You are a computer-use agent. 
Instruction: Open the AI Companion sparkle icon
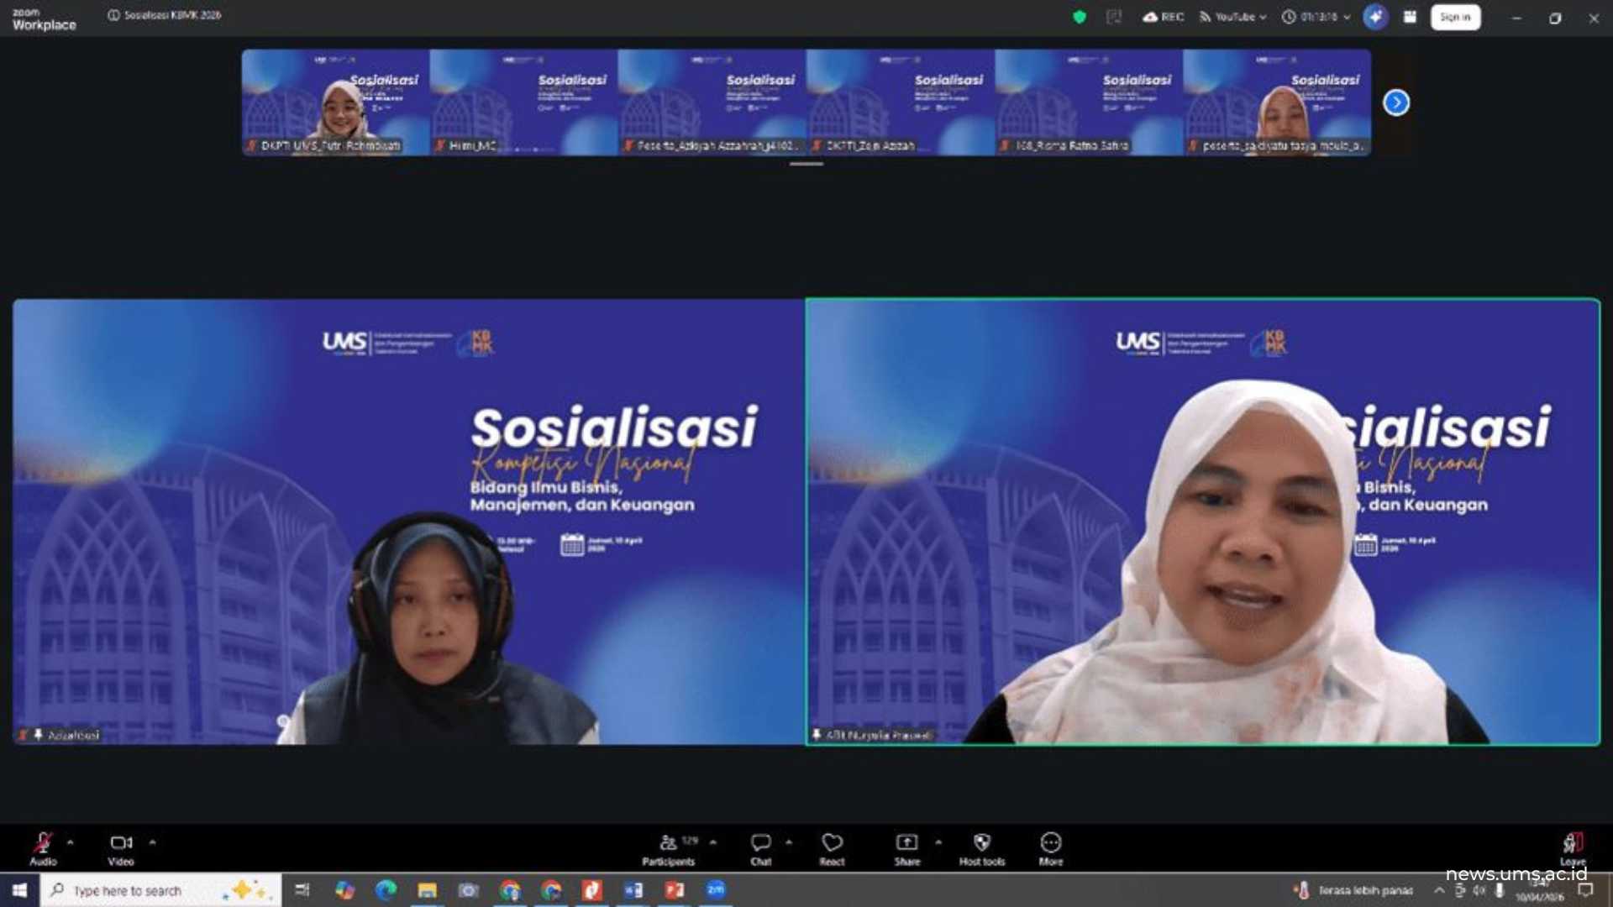[x=1374, y=17]
